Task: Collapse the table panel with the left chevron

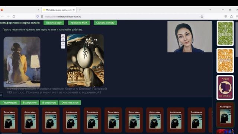Action: coord(1,95)
